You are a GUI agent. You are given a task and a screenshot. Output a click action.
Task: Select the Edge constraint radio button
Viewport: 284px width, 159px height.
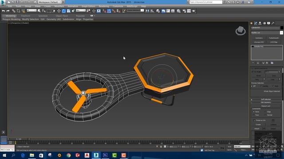tap(265, 112)
